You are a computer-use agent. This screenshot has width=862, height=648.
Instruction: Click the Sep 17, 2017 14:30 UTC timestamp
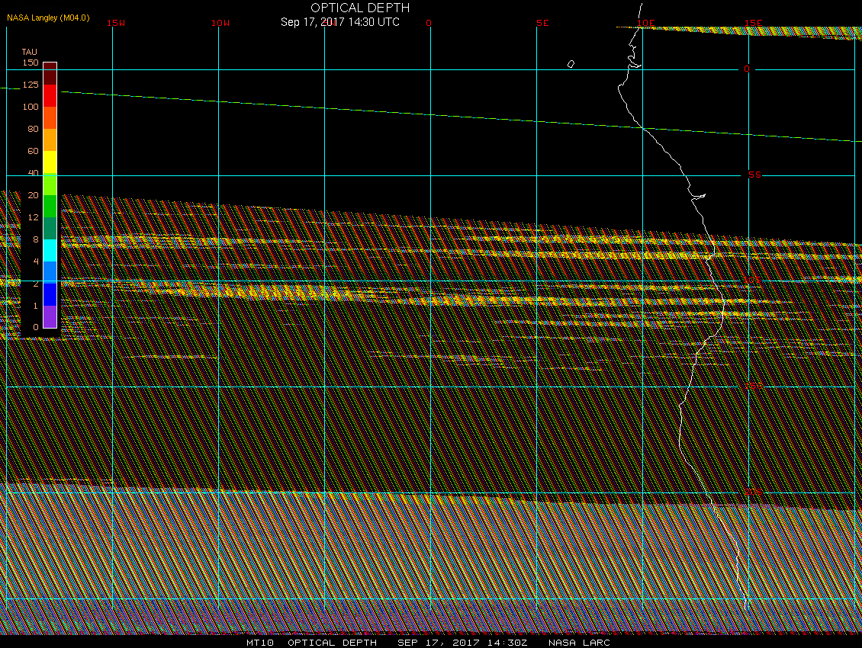coord(340,22)
